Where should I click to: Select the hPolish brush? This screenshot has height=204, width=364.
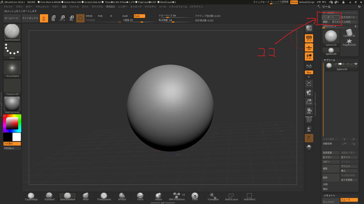[122, 197]
